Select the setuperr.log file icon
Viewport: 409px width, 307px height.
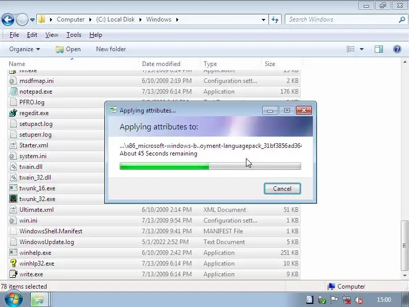[13, 135]
